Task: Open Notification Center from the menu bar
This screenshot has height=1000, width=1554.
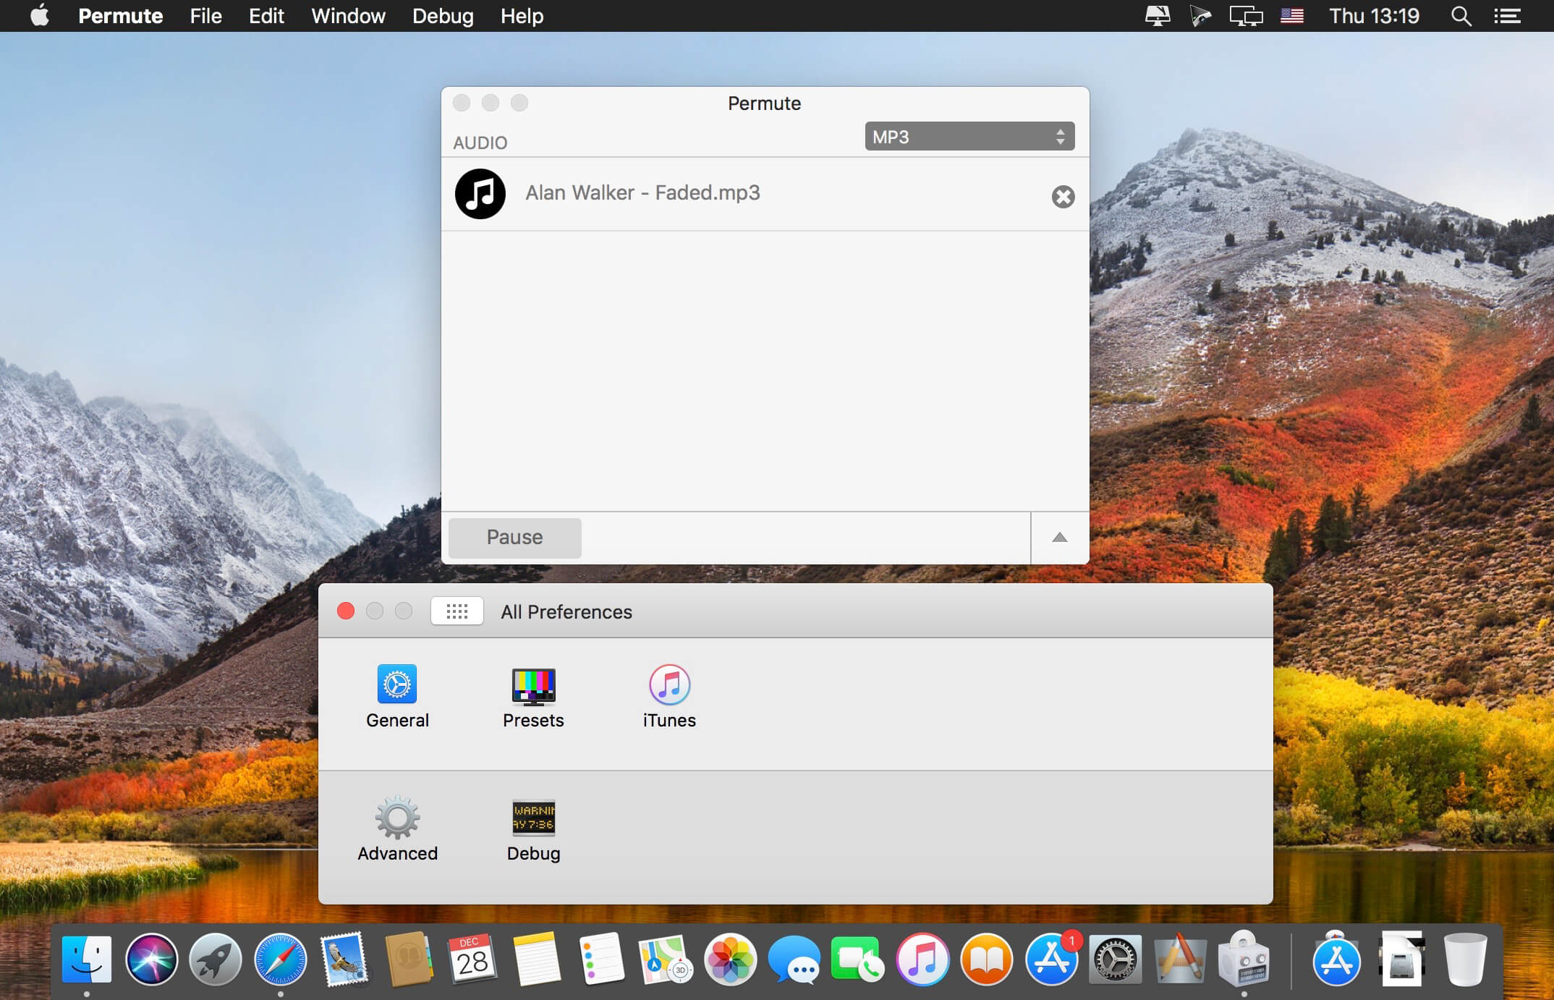Action: click(1507, 16)
